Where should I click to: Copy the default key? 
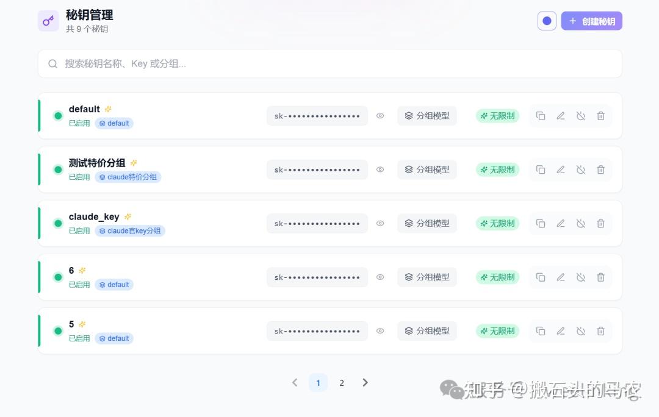click(541, 116)
